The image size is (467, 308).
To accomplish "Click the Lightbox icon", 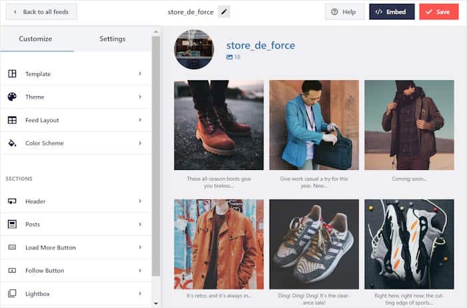I will [12, 293].
